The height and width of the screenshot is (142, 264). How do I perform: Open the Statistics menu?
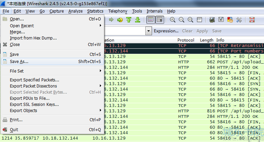point(95,11)
